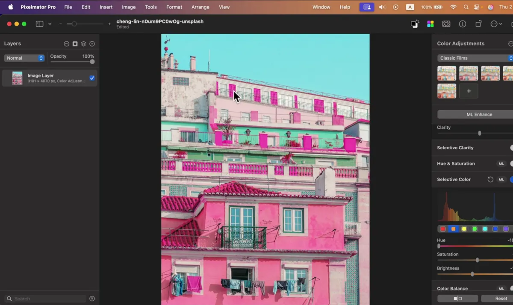The image size is (513, 305).
Task: Open the Normal blend mode dropdown
Action: 24,58
